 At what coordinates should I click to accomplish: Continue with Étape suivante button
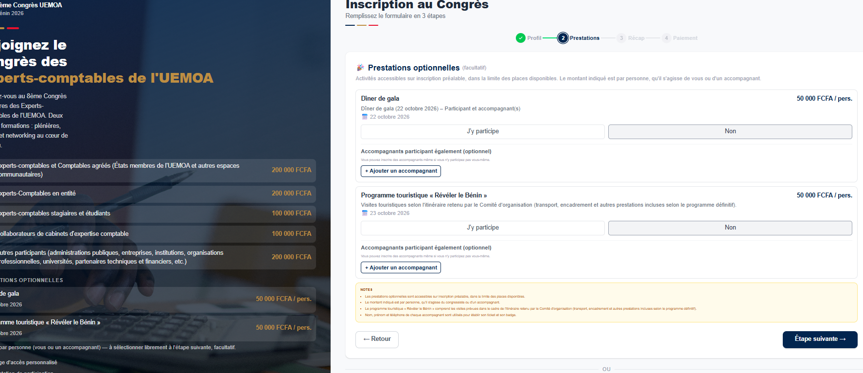[820, 339]
